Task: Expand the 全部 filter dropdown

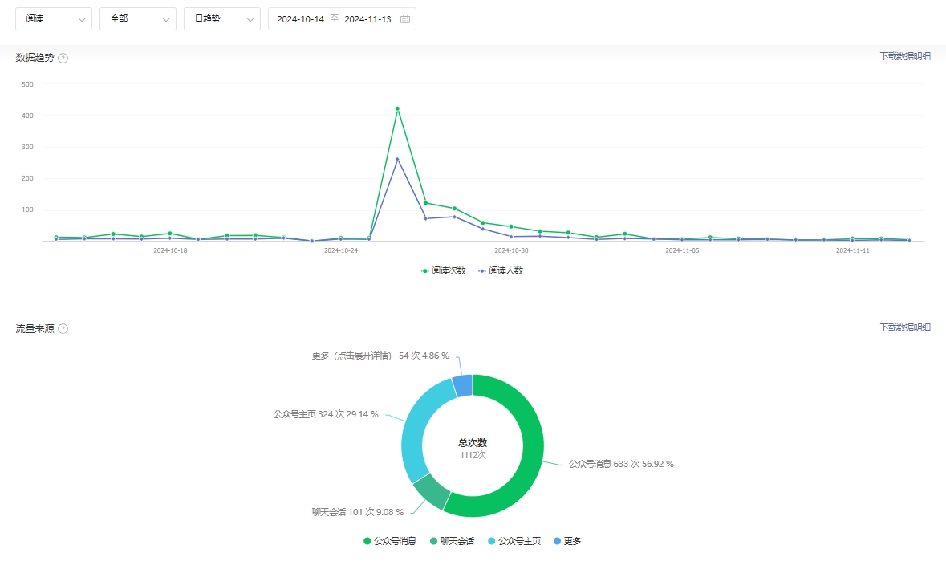Action: pos(138,19)
